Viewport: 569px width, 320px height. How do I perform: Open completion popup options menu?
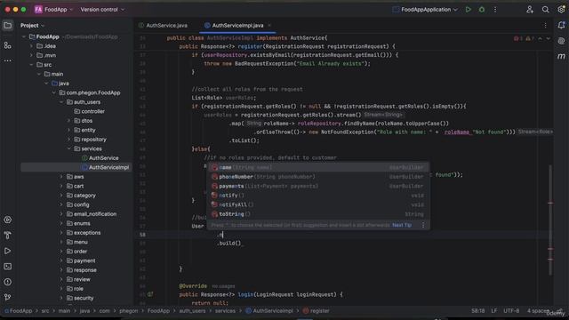pyautogui.click(x=423, y=225)
